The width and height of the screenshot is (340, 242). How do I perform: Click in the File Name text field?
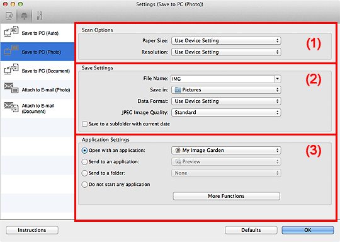pos(222,79)
